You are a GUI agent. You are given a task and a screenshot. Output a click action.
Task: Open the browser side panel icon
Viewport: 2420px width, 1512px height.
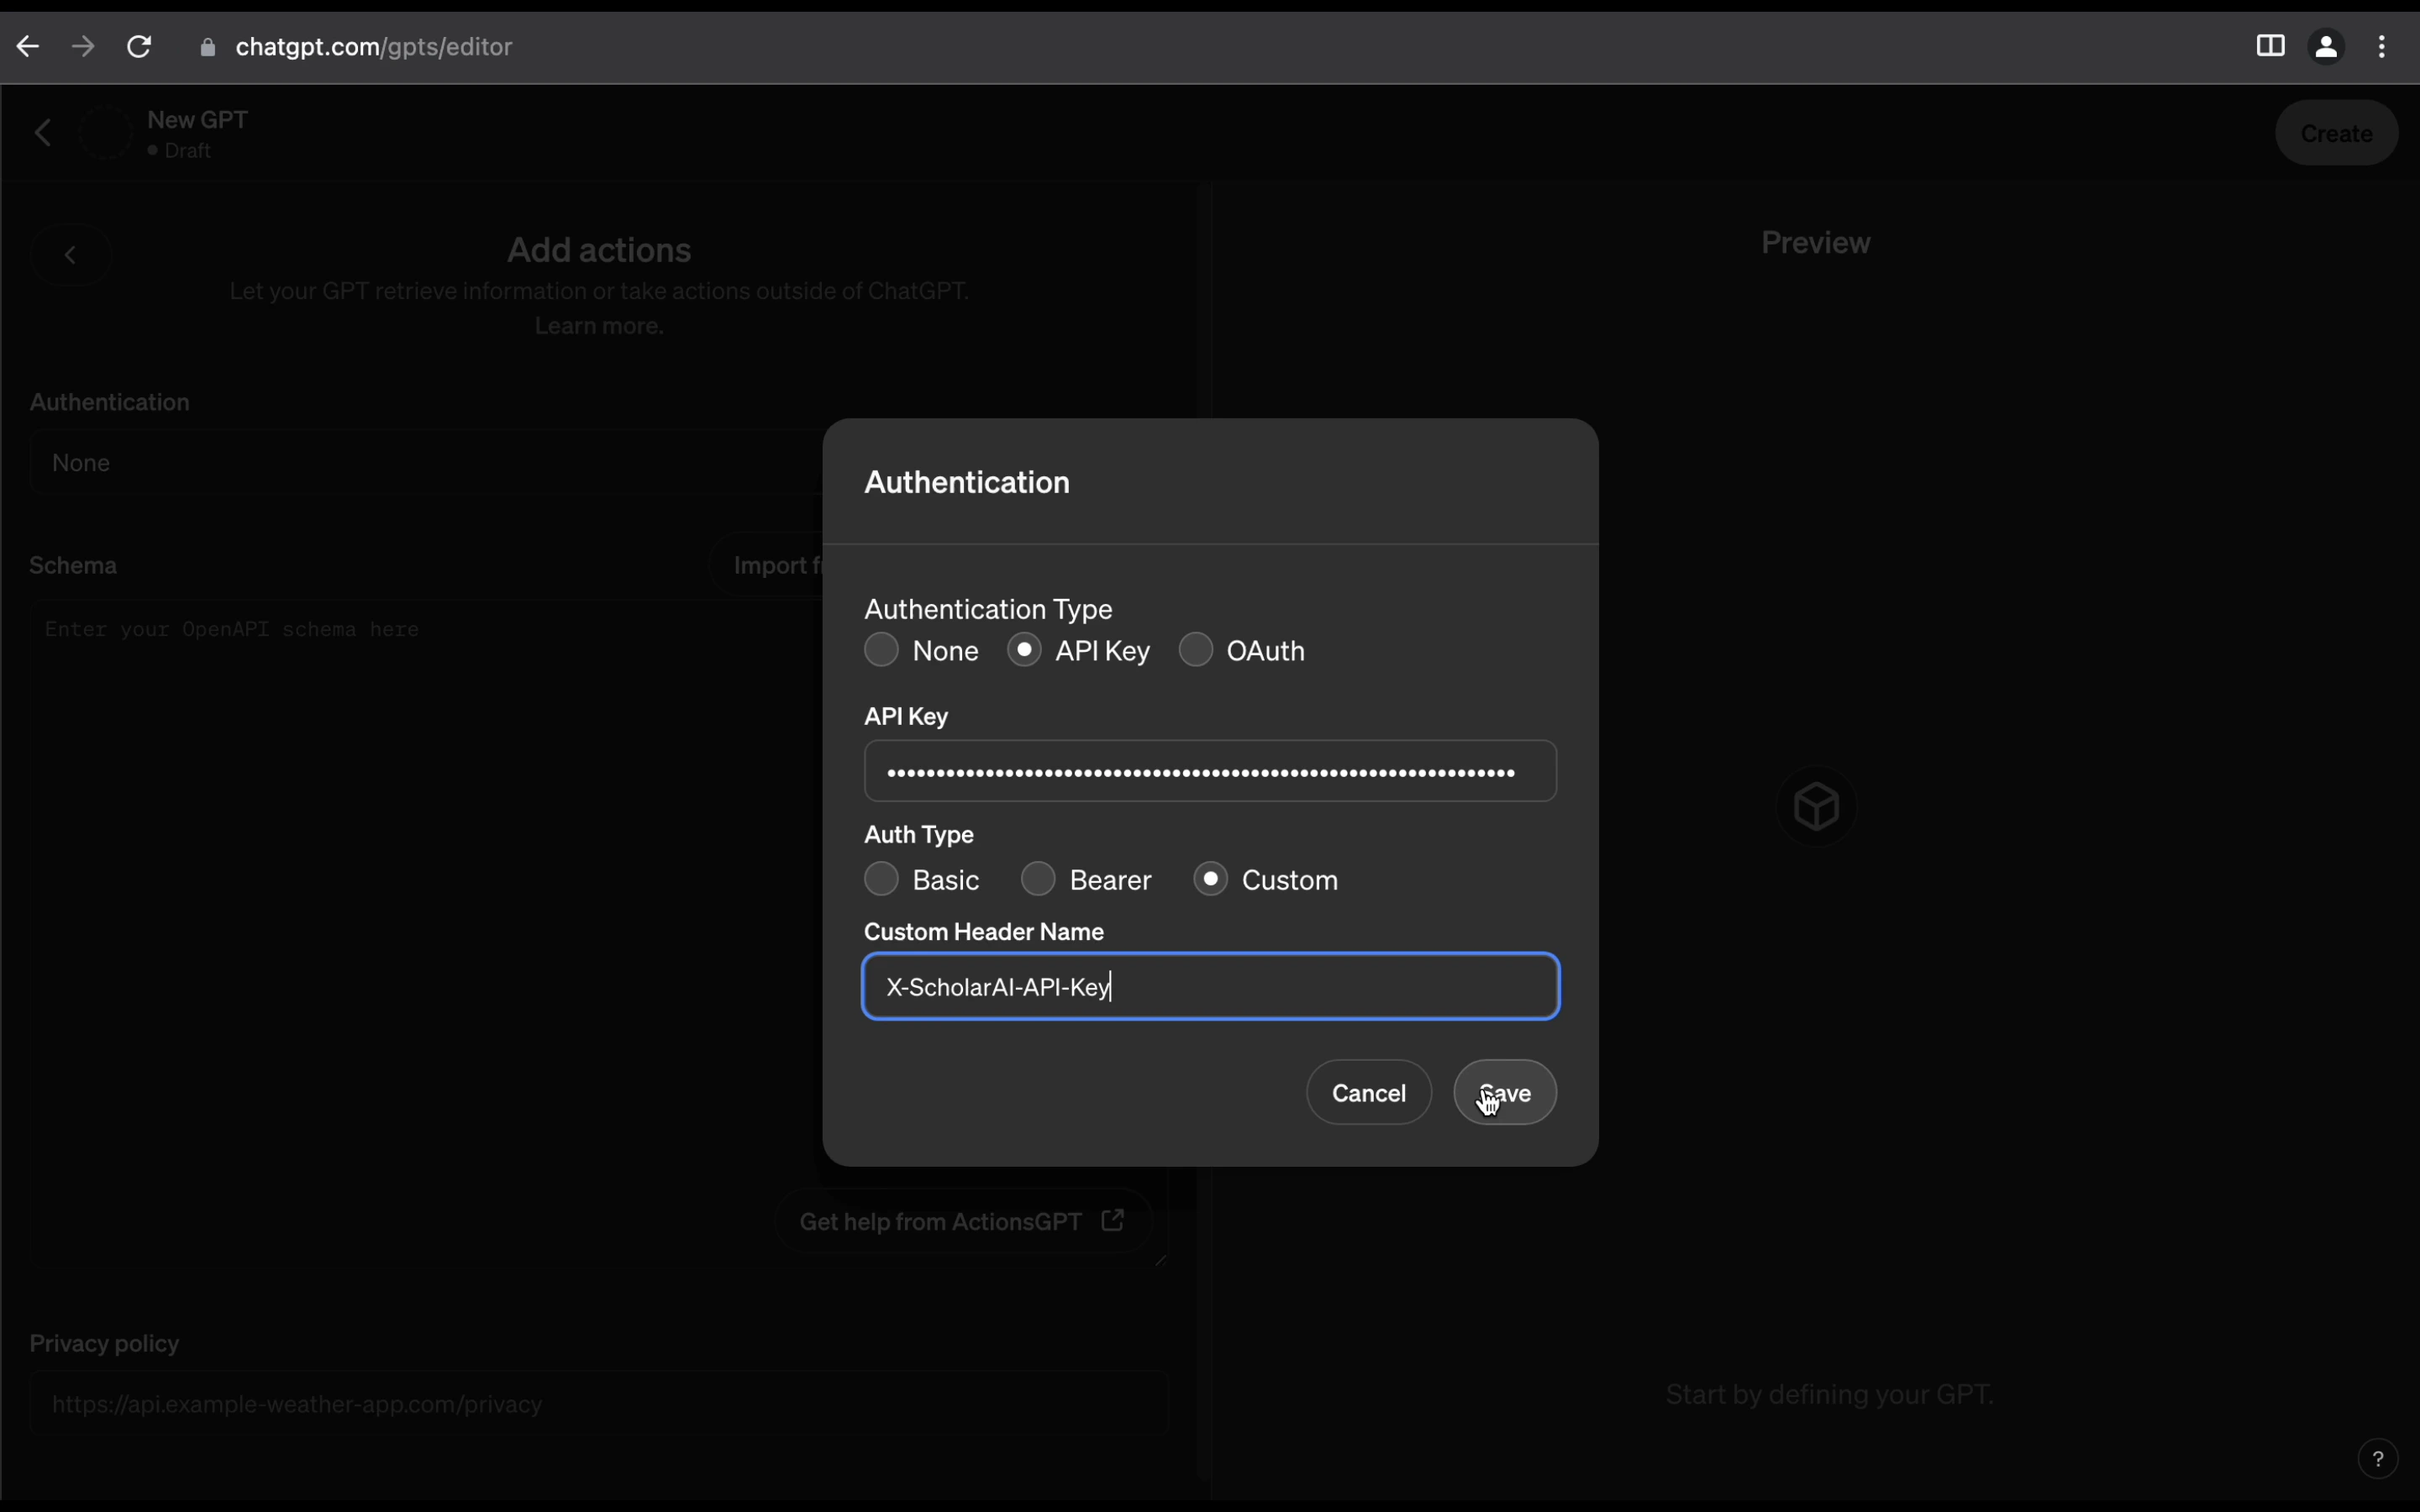pyautogui.click(x=2270, y=46)
